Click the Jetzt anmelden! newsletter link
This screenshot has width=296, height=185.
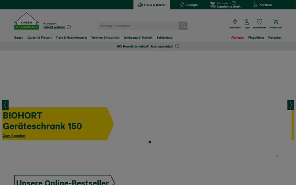coord(162,46)
